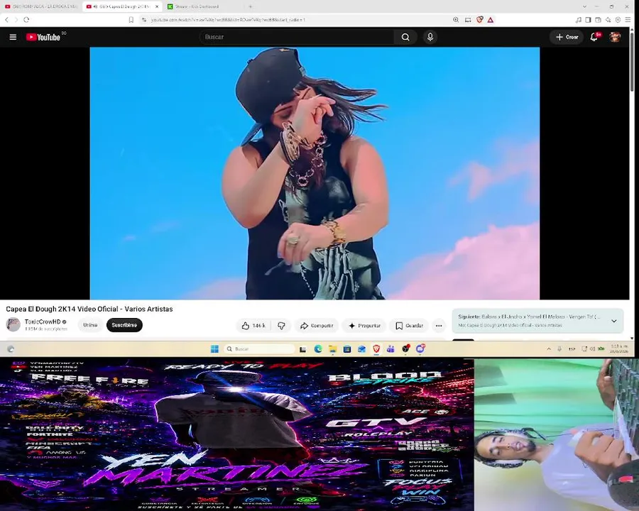Image resolution: width=639 pixels, height=511 pixels.
Task: Open the zoom magnifier icon in address bar
Action: tap(456, 20)
